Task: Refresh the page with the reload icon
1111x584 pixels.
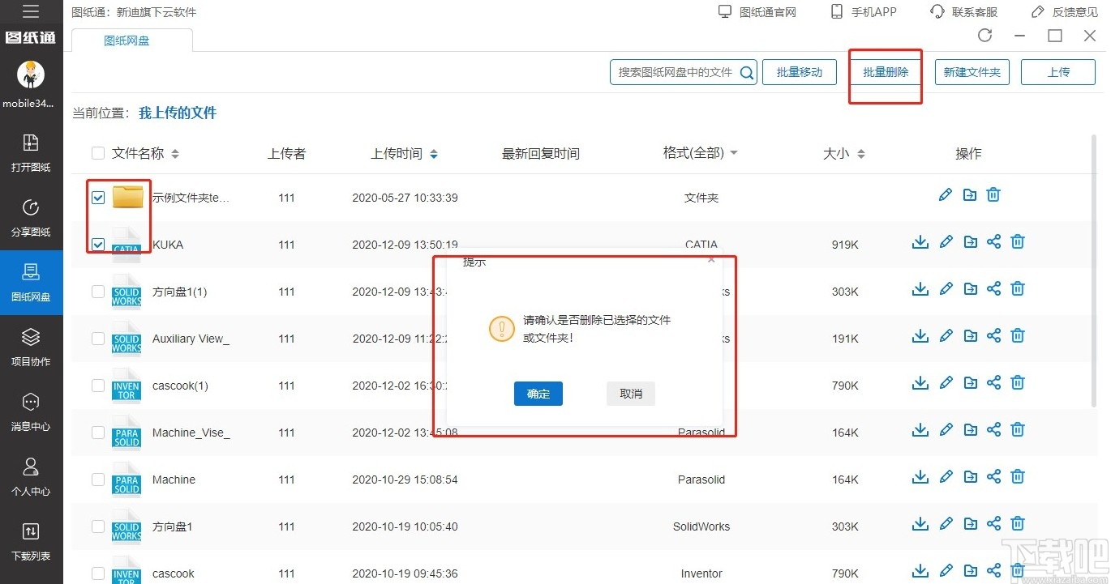Action: click(x=984, y=36)
